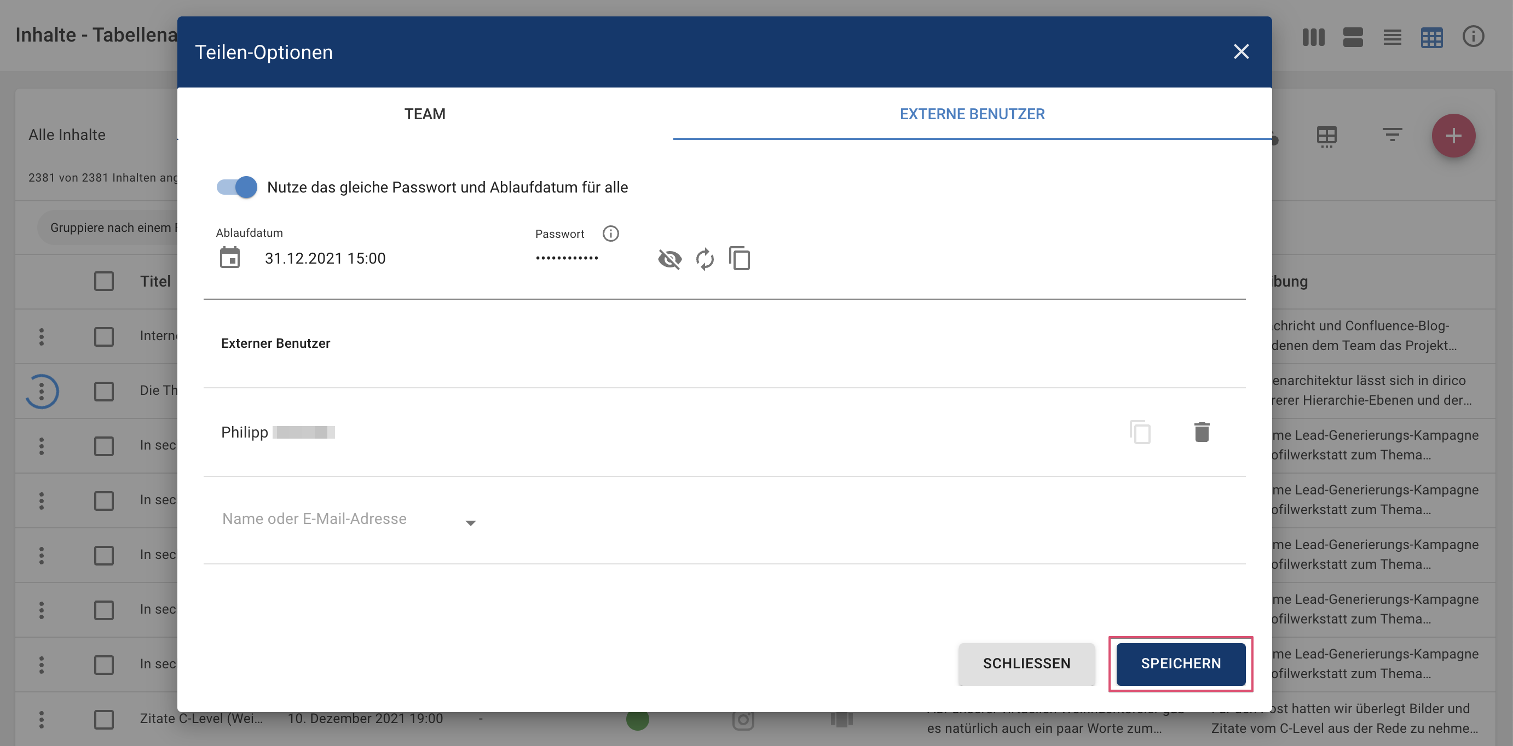Copy link for user Philipp
The width and height of the screenshot is (1513, 746).
(x=1140, y=432)
